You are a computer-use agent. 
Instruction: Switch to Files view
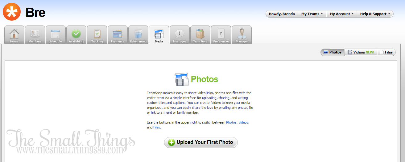point(386,52)
